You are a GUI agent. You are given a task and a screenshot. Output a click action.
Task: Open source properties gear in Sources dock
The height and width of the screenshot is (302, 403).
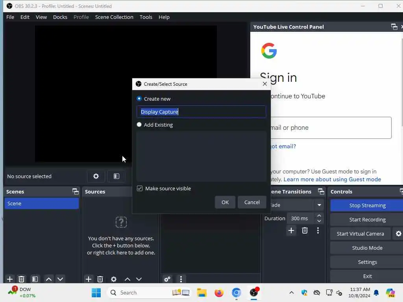click(x=114, y=279)
